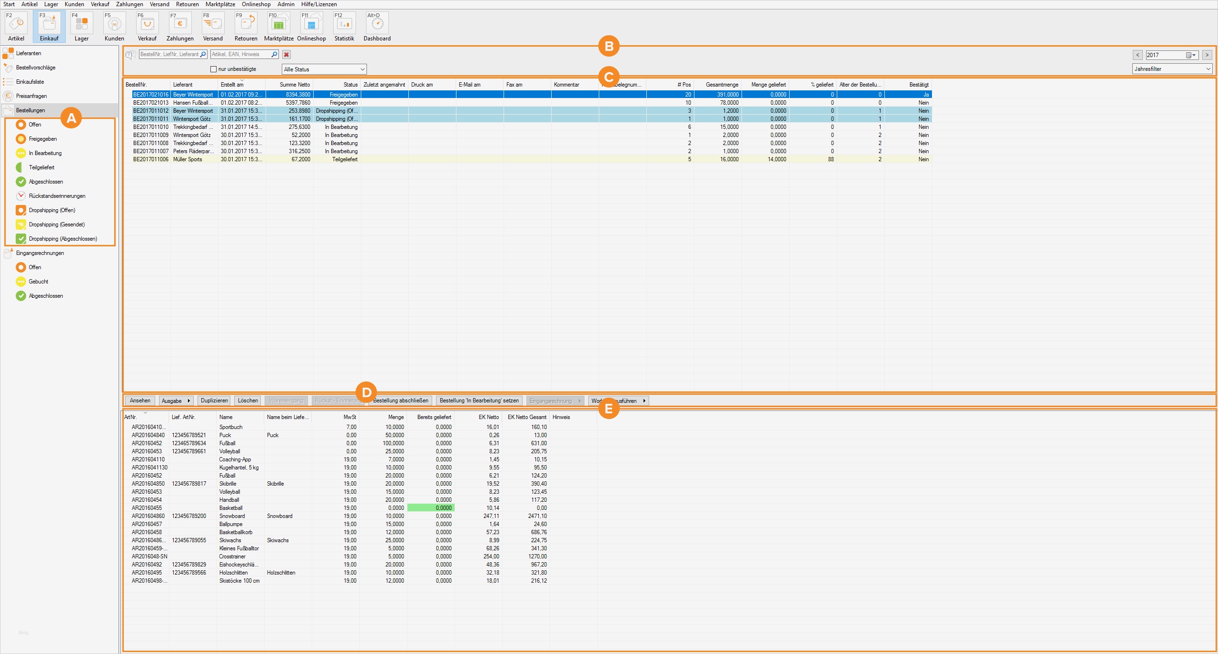Expand the Ausgabe button menu
This screenshot has width=1218, height=654.
[x=176, y=401]
